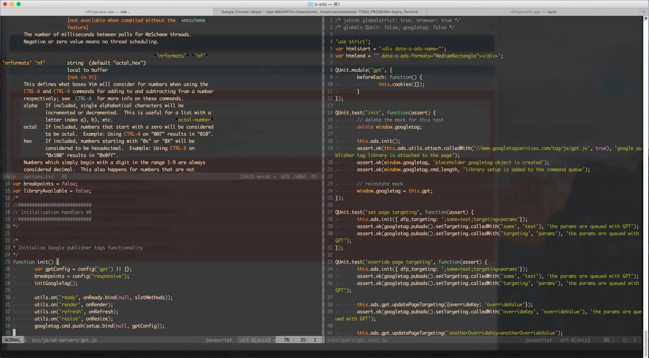Click the o-ads folder icon in title bar
Viewport: 649px width, 358px height.
pos(310,4)
